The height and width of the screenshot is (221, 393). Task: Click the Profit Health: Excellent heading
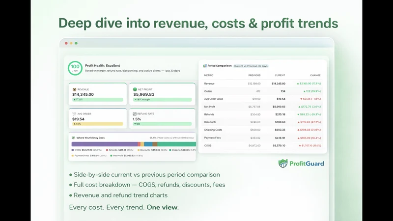click(x=103, y=66)
